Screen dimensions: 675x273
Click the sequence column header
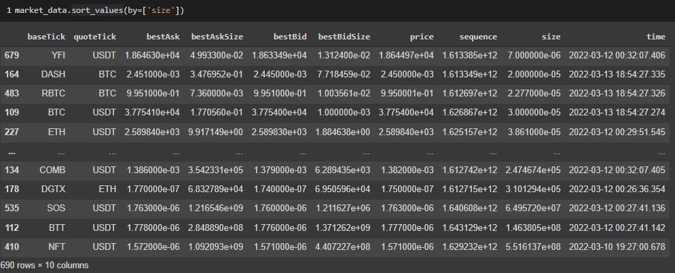click(x=477, y=36)
